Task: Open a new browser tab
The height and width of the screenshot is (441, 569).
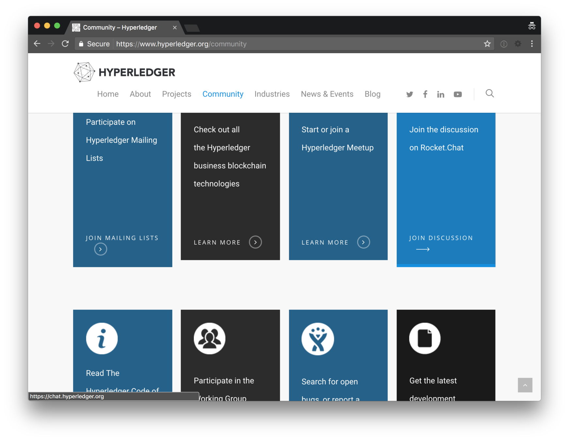Action: (192, 28)
